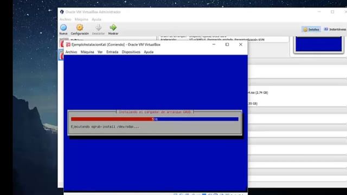Open Máquina menu in the Kali VM window

[87, 52]
